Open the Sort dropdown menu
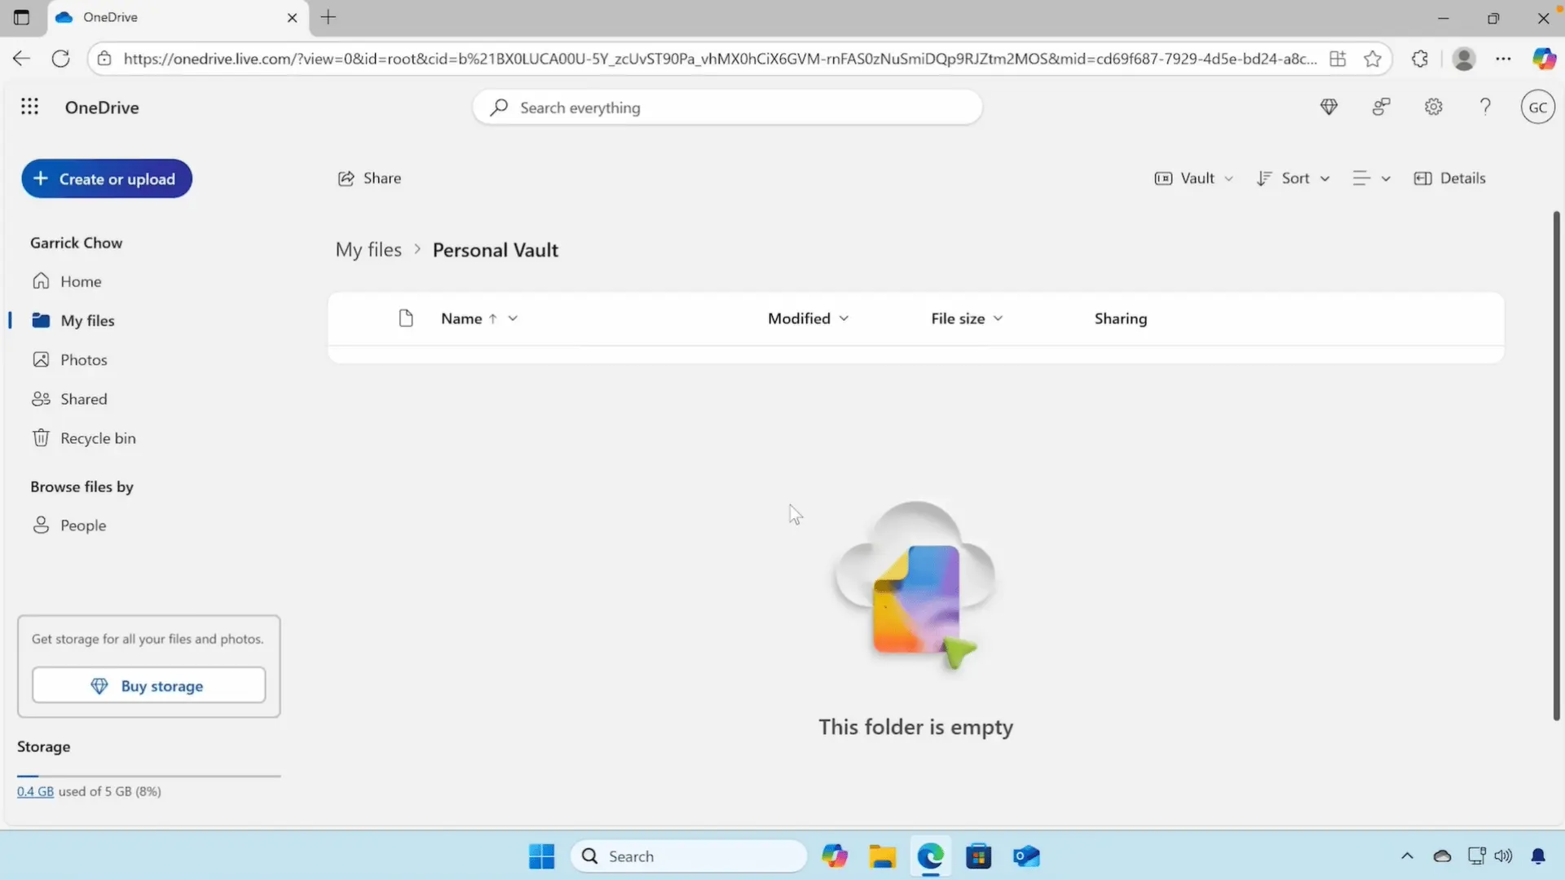The height and width of the screenshot is (880, 1565). 1294,178
